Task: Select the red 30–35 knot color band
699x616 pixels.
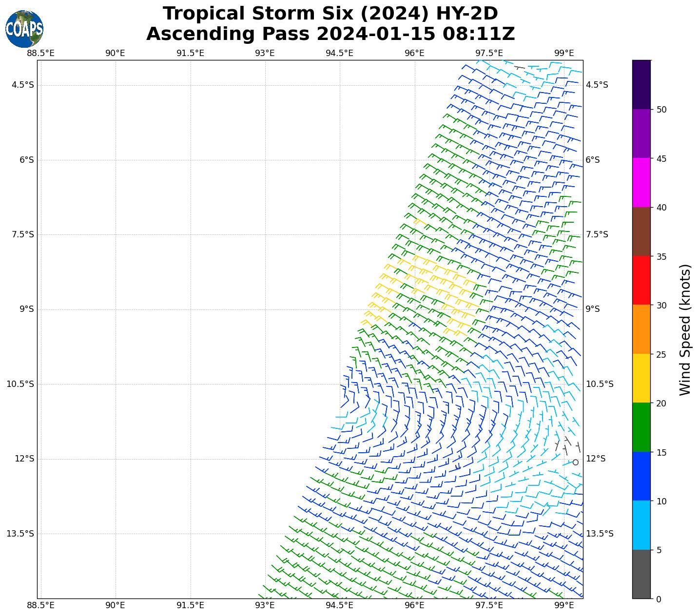Action: pyautogui.click(x=641, y=280)
